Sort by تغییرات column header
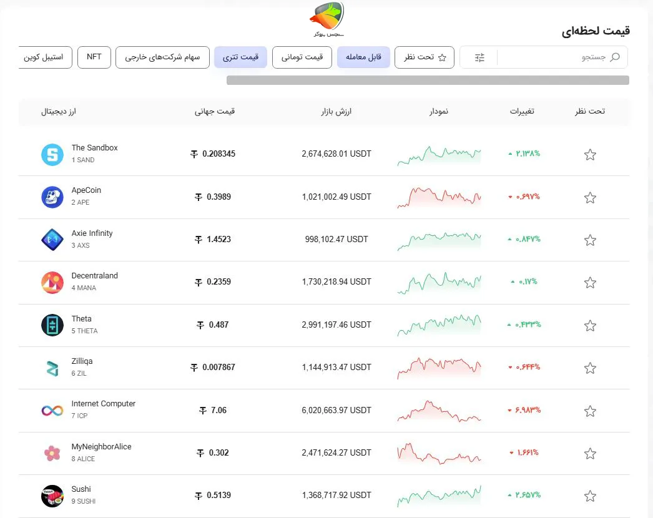This screenshot has height=518, width=653. 522,112
